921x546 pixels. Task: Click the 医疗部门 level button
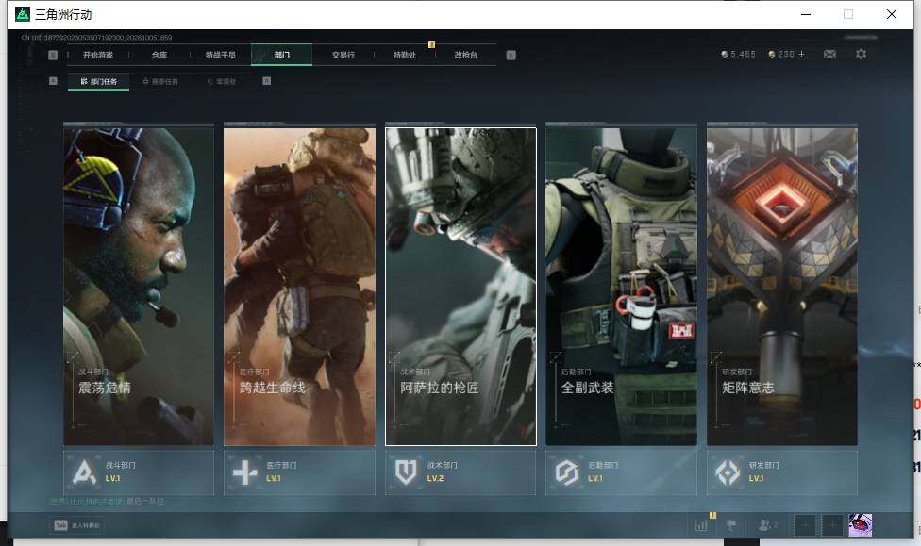(299, 472)
